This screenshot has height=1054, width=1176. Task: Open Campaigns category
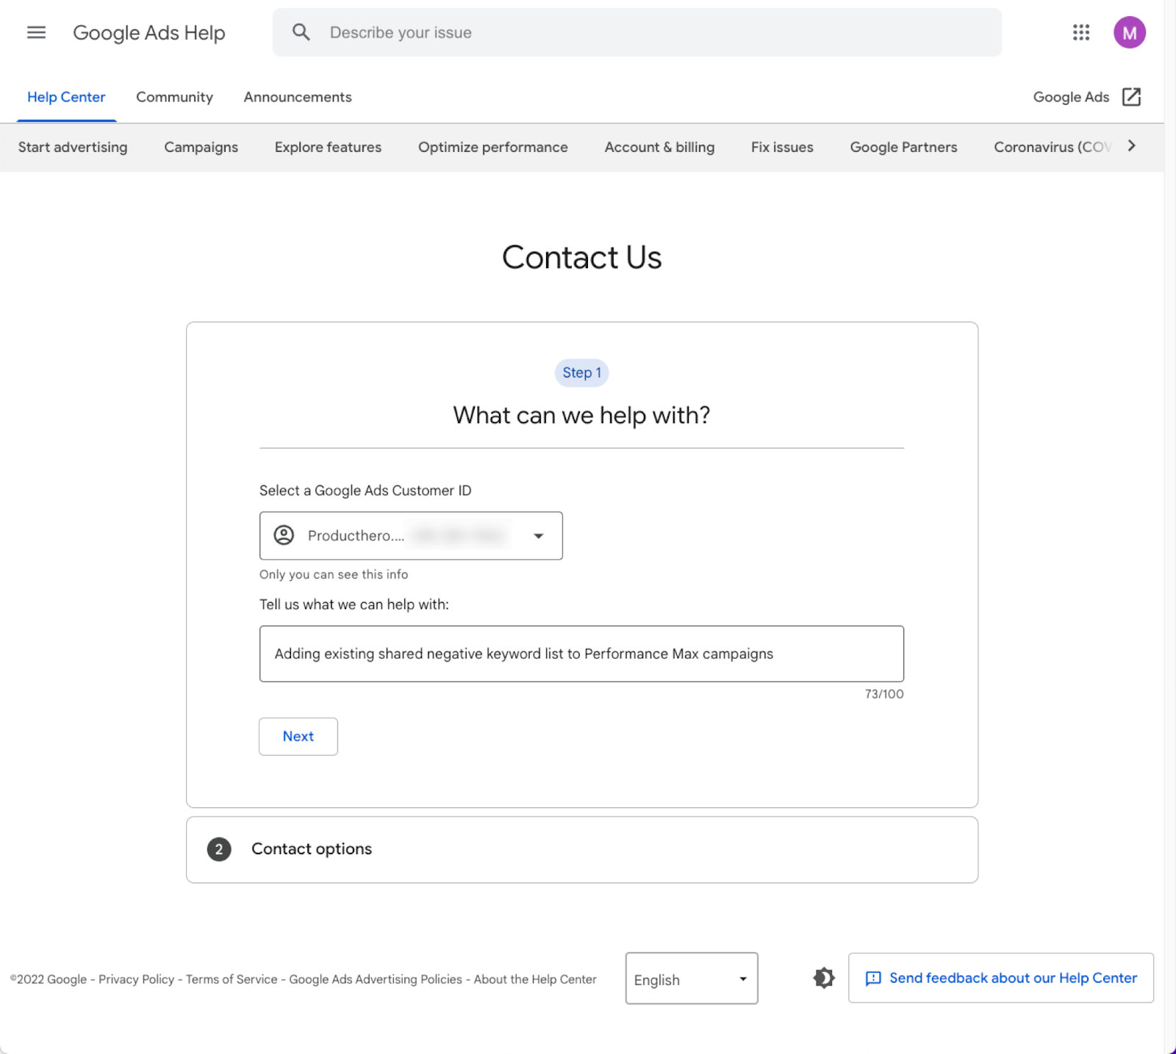point(201,147)
